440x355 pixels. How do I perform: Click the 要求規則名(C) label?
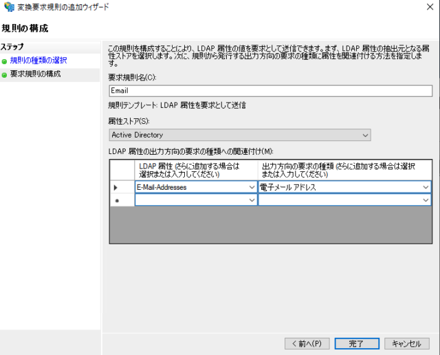(x=132, y=78)
